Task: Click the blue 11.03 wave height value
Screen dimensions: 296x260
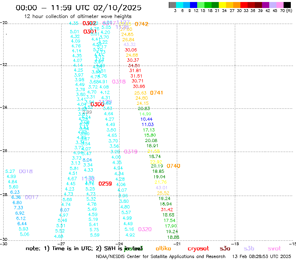Action: tap(148, 124)
